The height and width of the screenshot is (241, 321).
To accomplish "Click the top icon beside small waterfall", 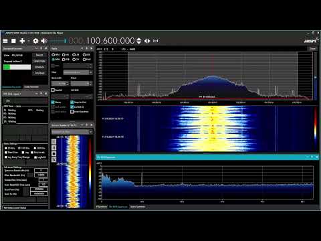I will [53, 142].
